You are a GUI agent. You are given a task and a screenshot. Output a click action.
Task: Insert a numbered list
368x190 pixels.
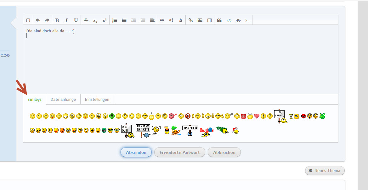(115, 20)
